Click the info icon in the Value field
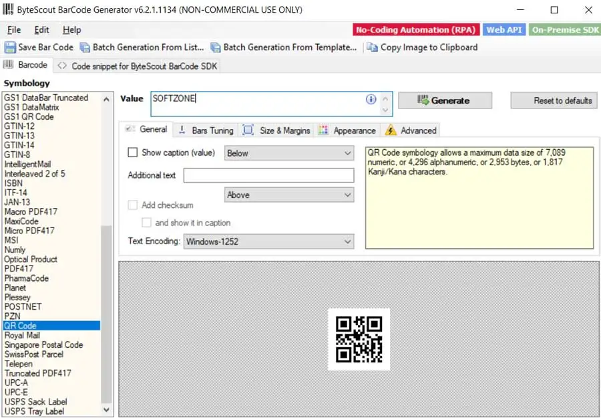 371,100
